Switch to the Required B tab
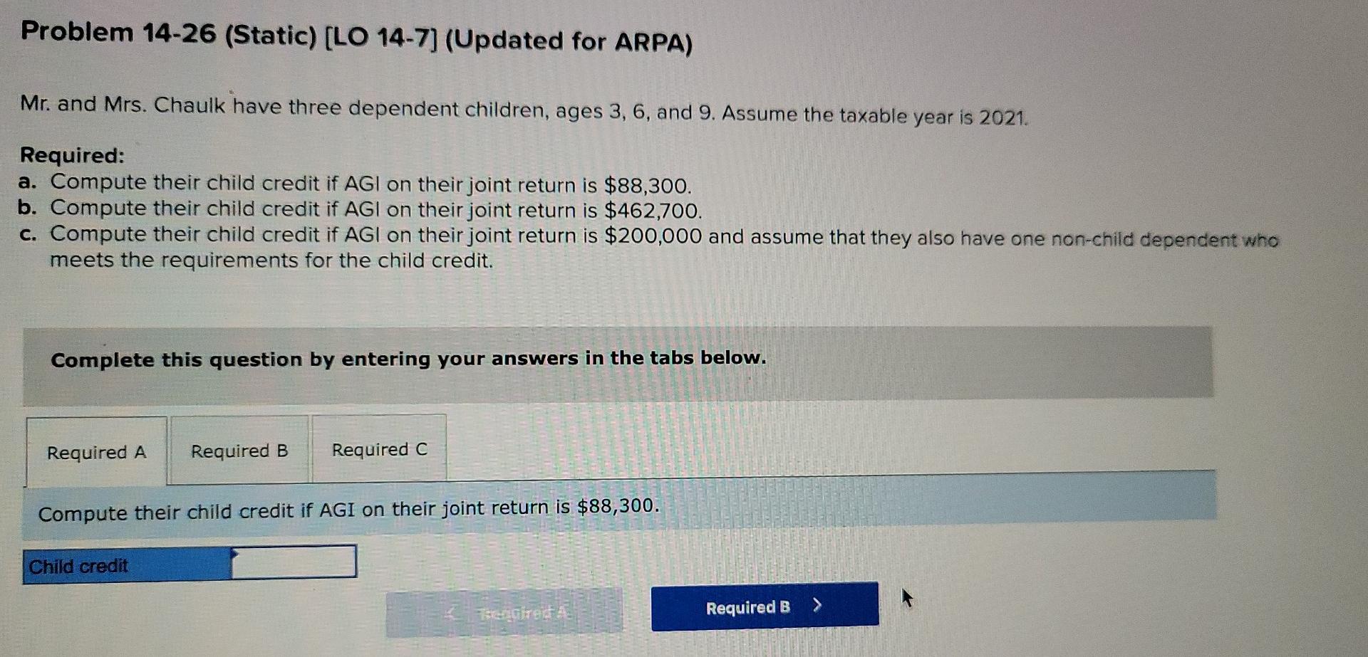This screenshot has height=657, width=1368. point(239,450)
